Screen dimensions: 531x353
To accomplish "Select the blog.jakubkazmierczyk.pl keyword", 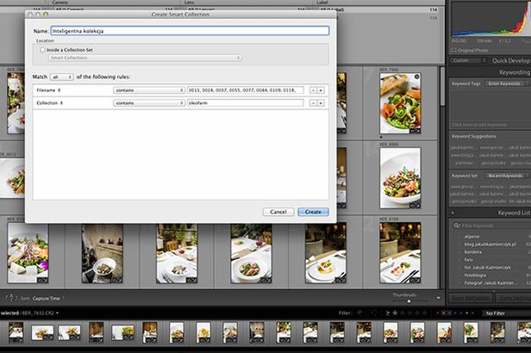I will [490, 245].
